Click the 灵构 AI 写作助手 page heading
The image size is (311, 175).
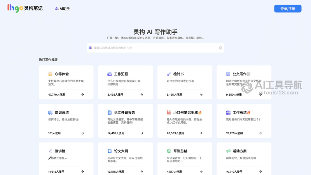coord(155,32)
